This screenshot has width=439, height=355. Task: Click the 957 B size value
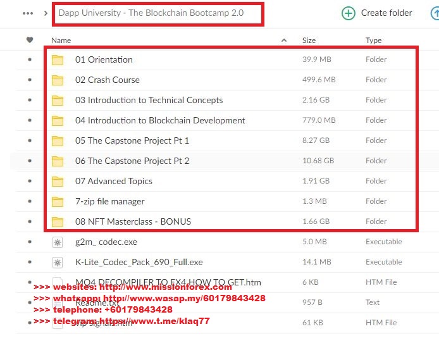coord(312,302)
